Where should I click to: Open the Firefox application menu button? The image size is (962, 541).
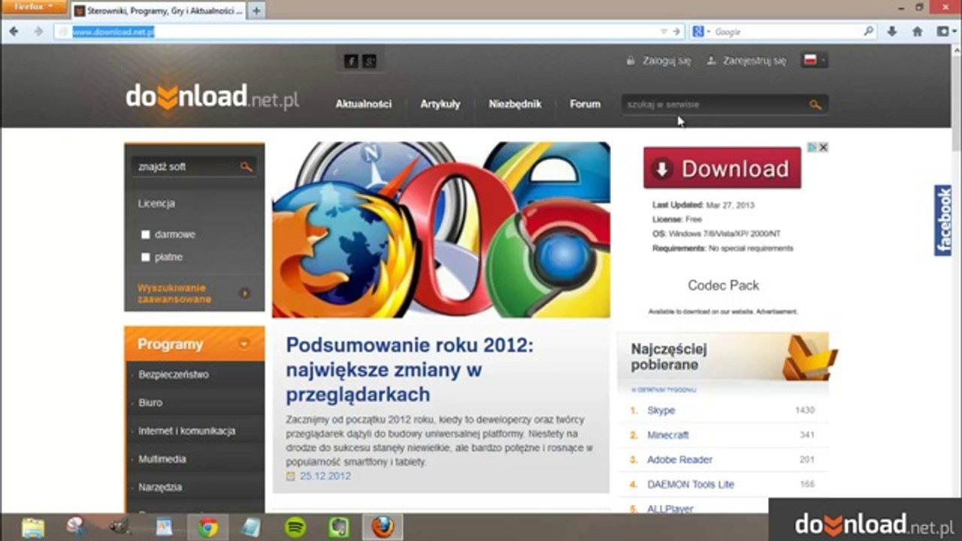pos(34,7)
